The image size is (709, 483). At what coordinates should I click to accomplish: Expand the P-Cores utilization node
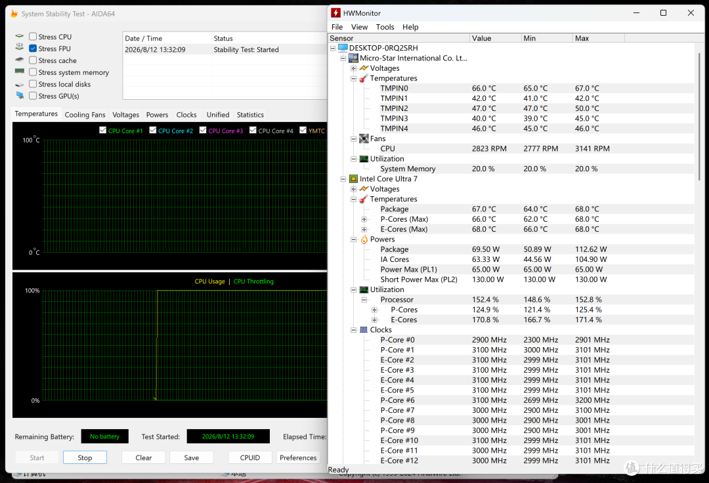pos(374,310)
